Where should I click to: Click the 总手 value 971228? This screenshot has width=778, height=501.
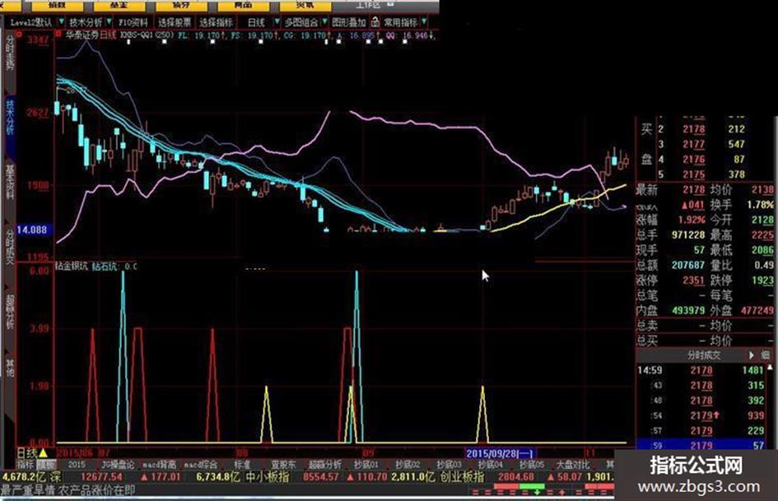689,234
